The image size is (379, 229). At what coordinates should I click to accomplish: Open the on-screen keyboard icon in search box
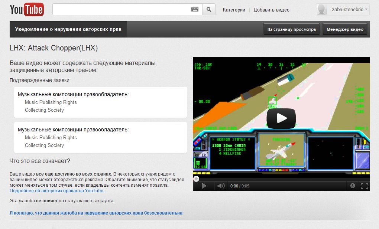coord(195,9)
